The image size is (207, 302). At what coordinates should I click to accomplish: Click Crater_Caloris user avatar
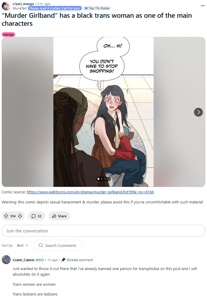pyautogui.click(x=6, y=260)
